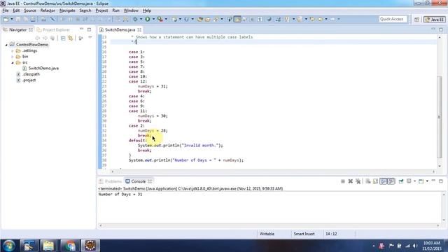Open the Navigate menu
Viewport: 448px width, 252px height.
[67, 10]
